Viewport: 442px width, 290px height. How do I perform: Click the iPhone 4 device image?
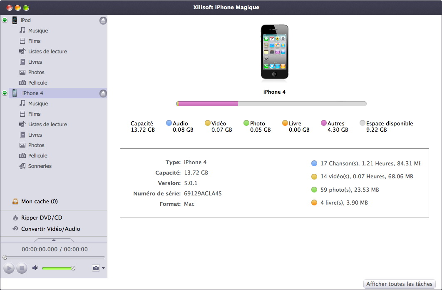[275, 52]
